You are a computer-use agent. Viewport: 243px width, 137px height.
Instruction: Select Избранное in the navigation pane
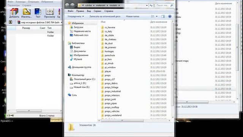pos(77,23)
